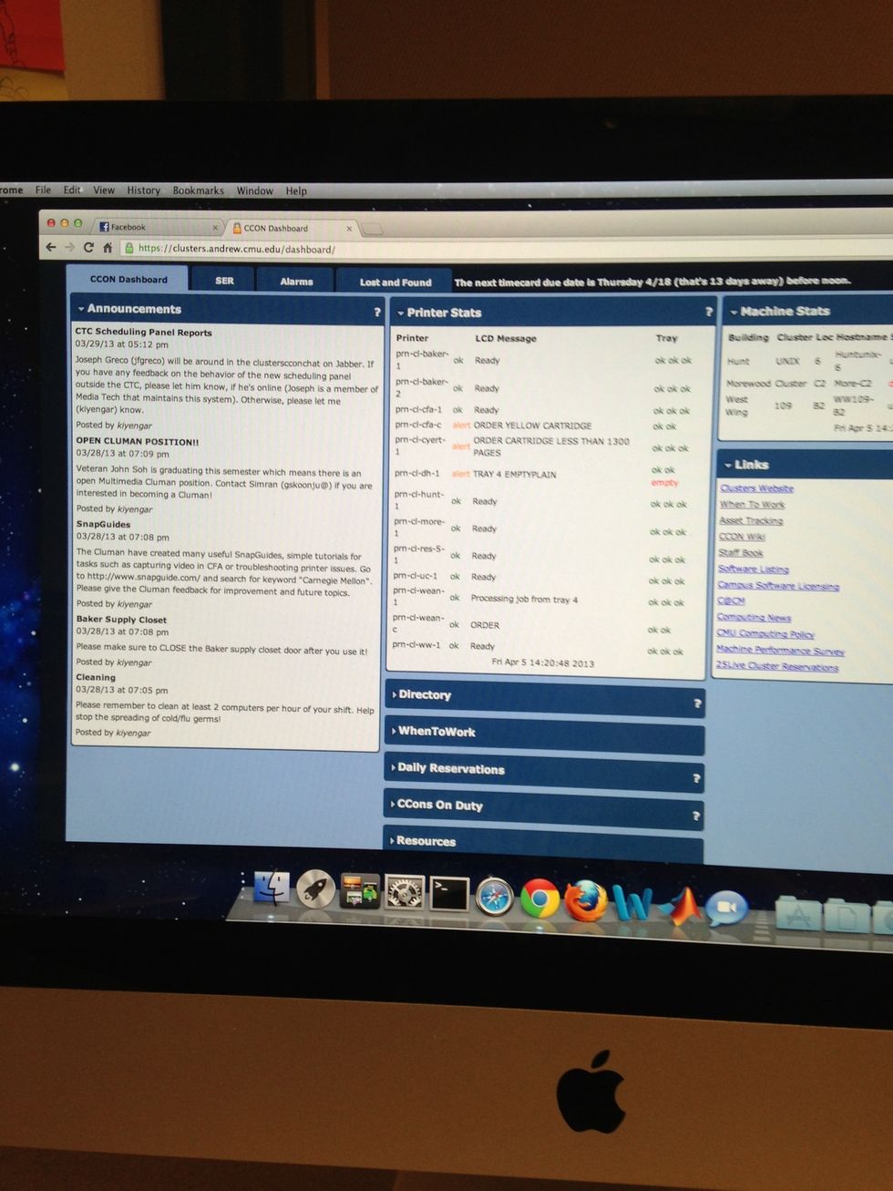The height and width of the screenshot is (1191, 893).
Task: Click the page reload icon
Action: tap(87, 247)
